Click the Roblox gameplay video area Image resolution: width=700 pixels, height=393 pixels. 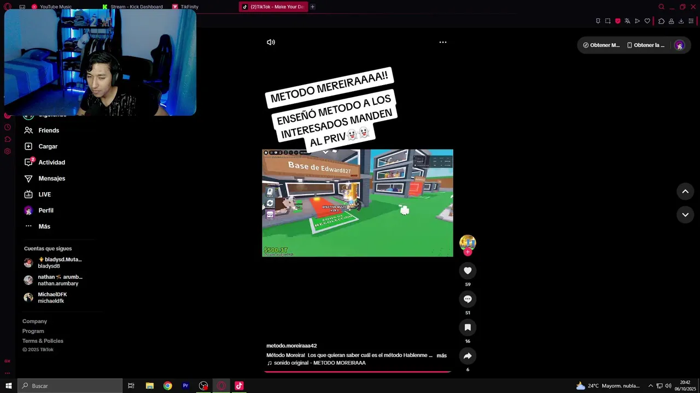point(358,203)
